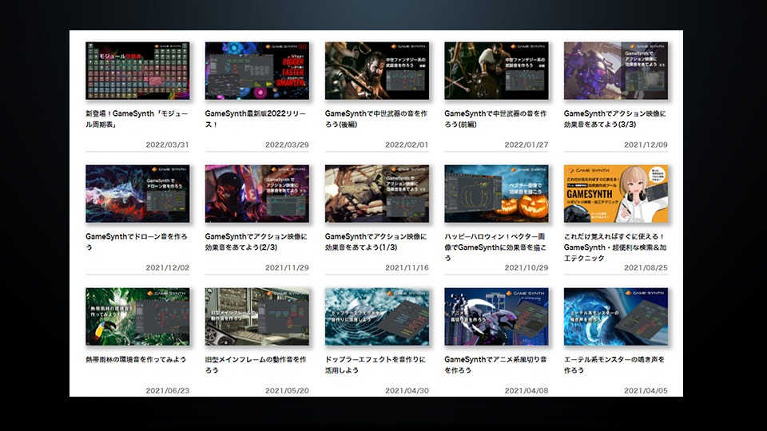The width and height of the screenshot is (767, 431).
Task: Click the title GameSynthで中世武器の音を作ろう(後編)
Action: 376,119
